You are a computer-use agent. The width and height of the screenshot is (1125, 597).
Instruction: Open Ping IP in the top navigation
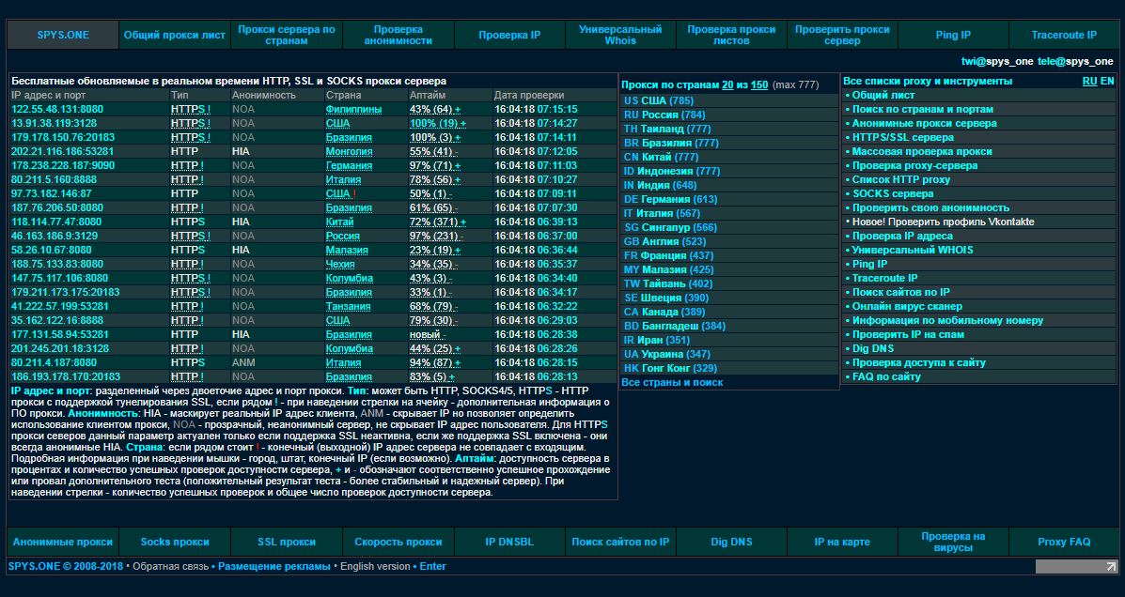click(954, 35)
